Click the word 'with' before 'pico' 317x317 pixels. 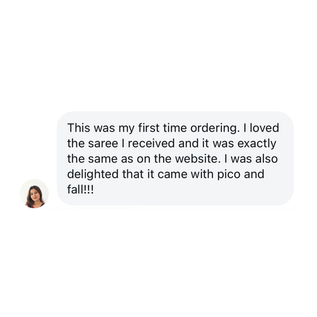[x=202, y=174]
